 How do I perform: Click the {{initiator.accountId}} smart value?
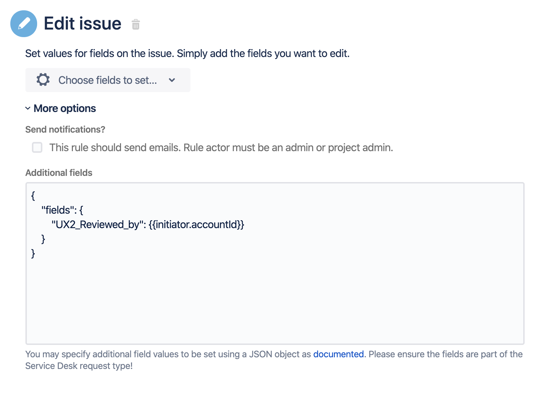196,225
